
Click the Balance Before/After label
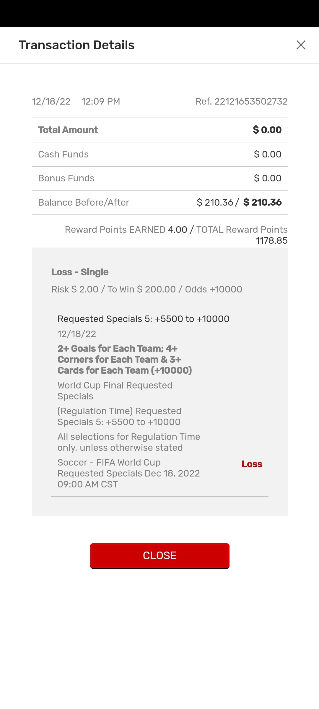(84, 202)
